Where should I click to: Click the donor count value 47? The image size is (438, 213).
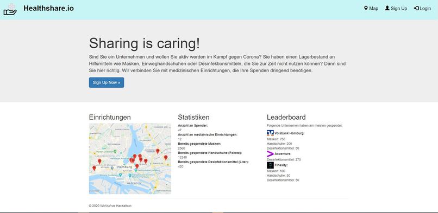point(180,130)
